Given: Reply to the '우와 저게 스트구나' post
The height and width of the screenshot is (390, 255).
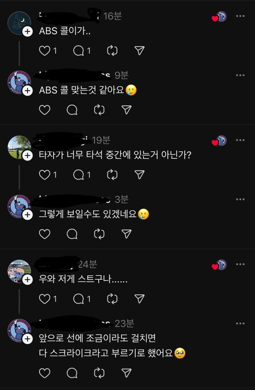Looking at the screenshot, I should pyautogui.click(x=79, y=299).
